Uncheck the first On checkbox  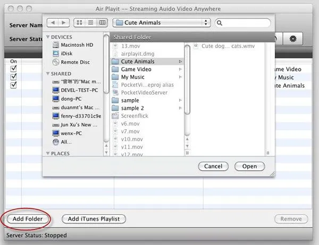click(14, 69)
